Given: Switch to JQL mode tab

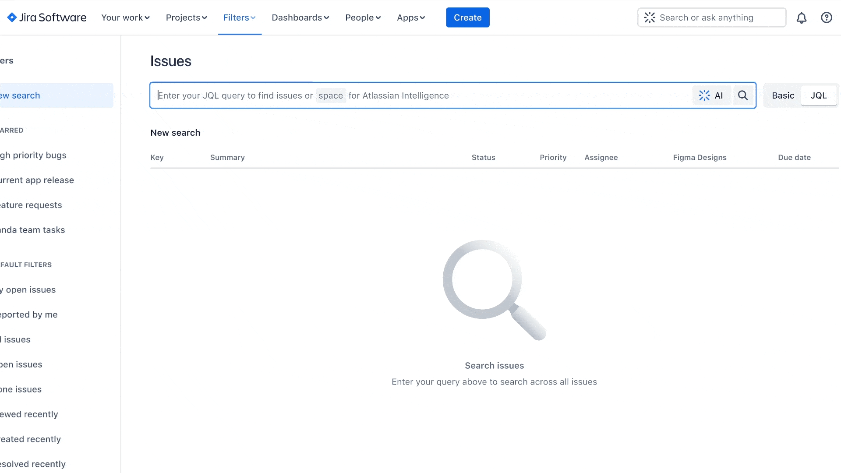Looking at the screenshot, I should coord(819,95).
